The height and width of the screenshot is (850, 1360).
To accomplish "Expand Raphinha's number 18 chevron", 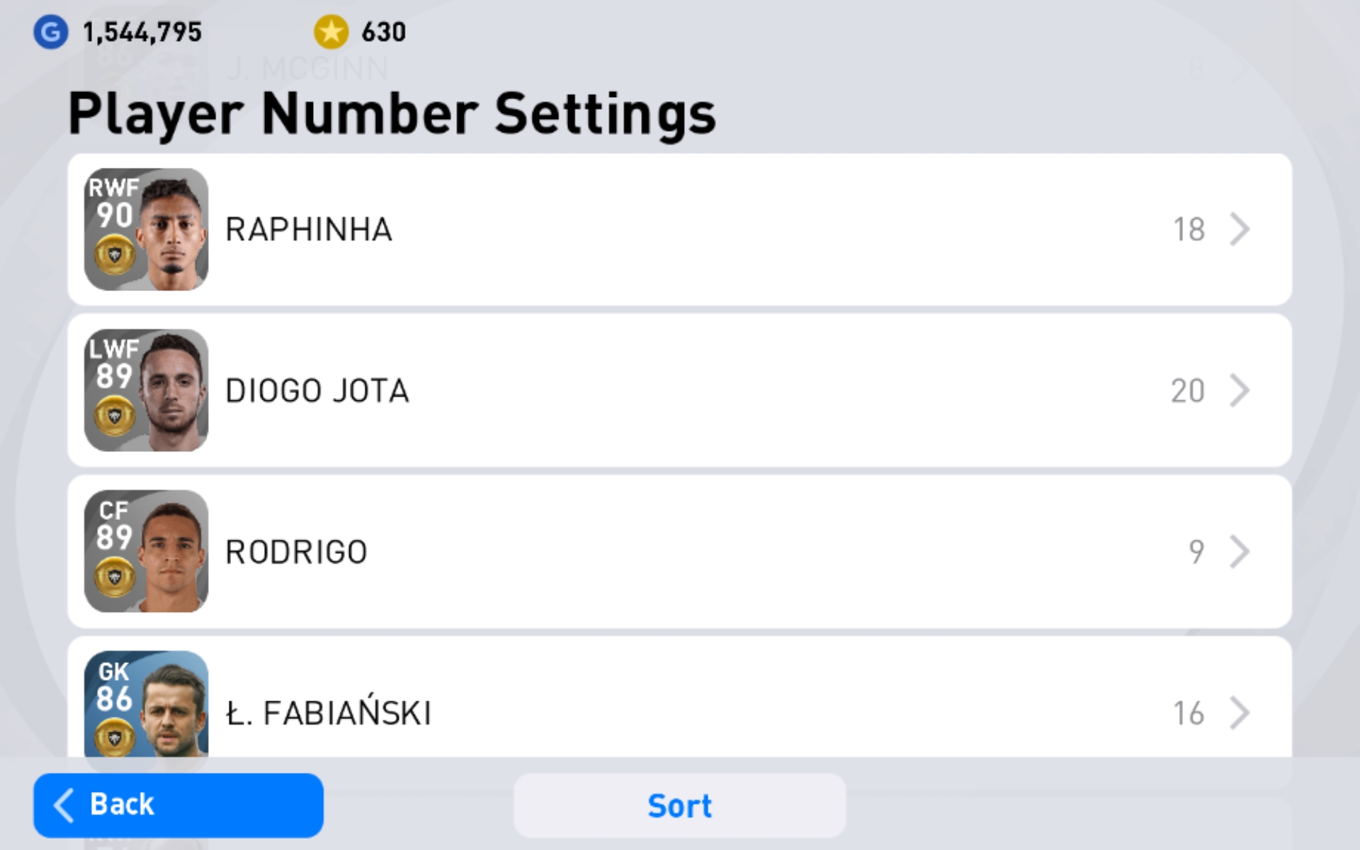I will 1239,229.
